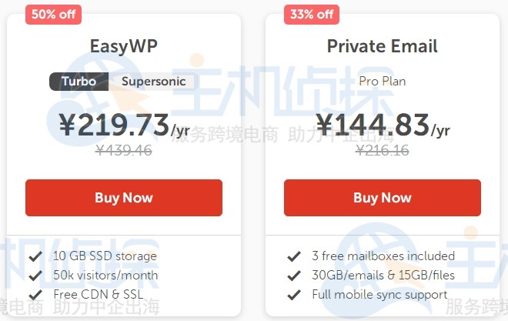Click the Full mobile sync support text
This screenshot has height=321, width=508.
pos(379,295)
